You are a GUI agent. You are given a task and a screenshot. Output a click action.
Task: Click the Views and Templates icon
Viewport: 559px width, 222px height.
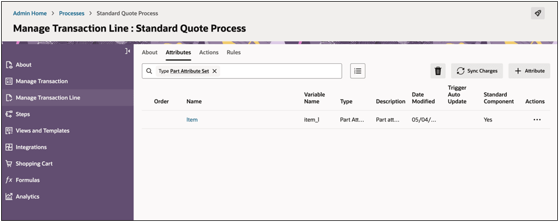9,131
